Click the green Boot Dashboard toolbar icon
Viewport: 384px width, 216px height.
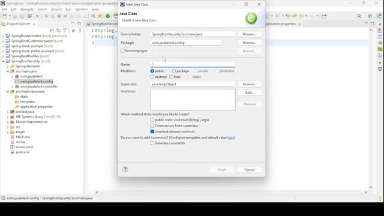coord(108,16)
